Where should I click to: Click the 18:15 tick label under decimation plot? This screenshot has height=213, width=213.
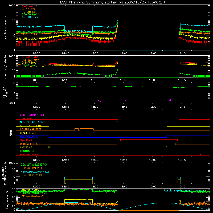point(65,187)
